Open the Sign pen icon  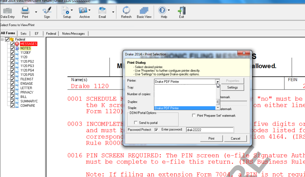pyautogui.click(x=47, y=10)
